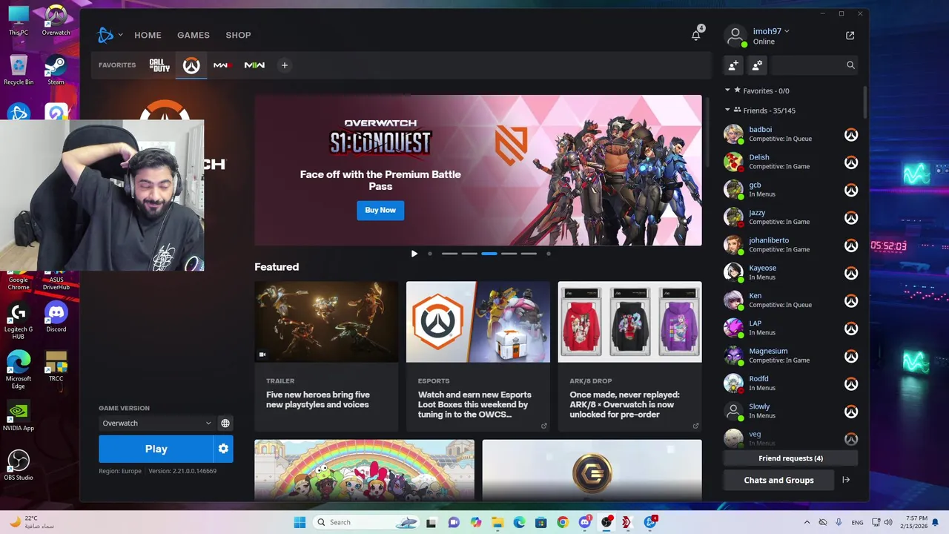Open the gold coin promo thumbnail
This screenshot has width=949, height=534.
[x=592, y=470]
